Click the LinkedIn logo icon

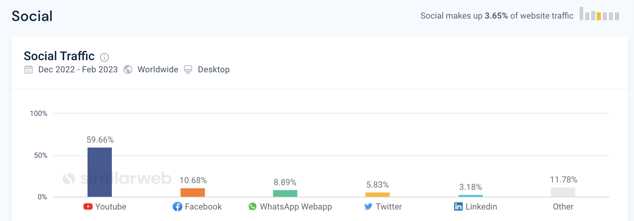(458, 206)
